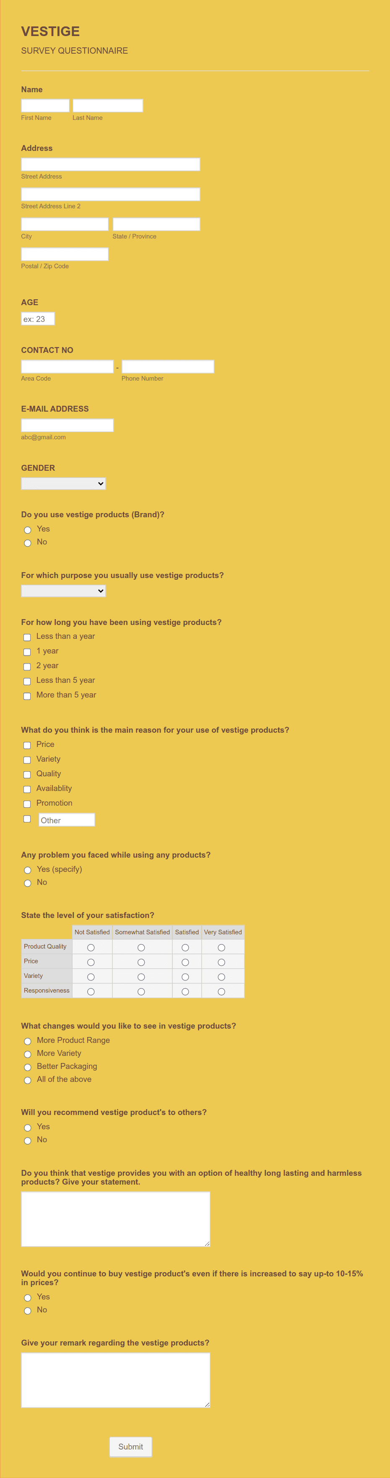Click the Submit button

pyautogui.click(x=130, y=1447)
